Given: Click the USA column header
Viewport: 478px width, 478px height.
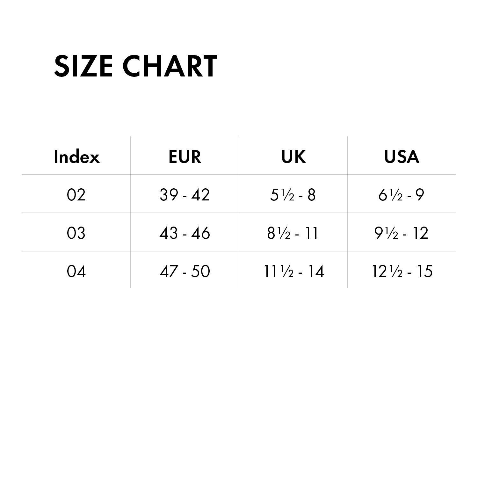Looking at the screenshot, I should point(402,157).
